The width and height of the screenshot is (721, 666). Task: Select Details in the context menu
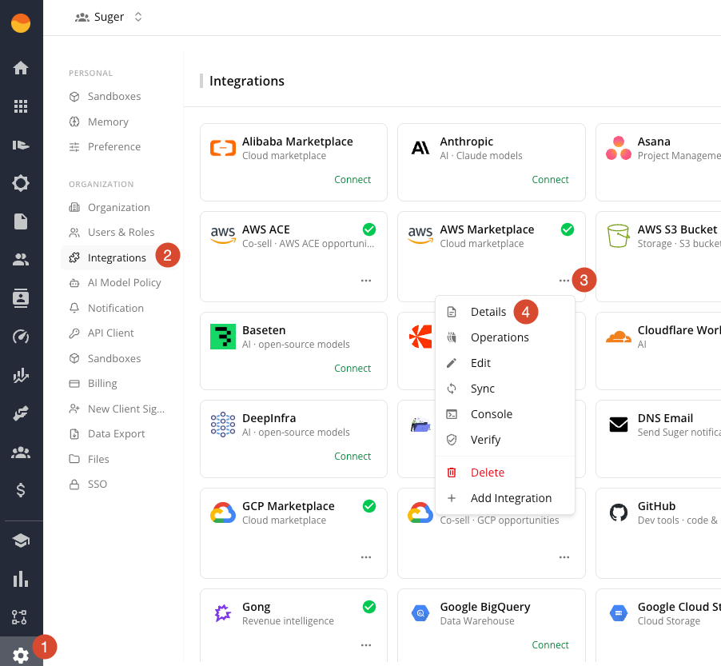point(505,312)
